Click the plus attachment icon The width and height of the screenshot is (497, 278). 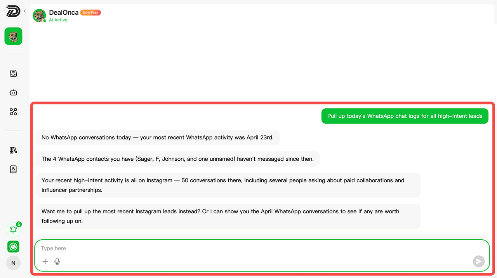point(45,261)
